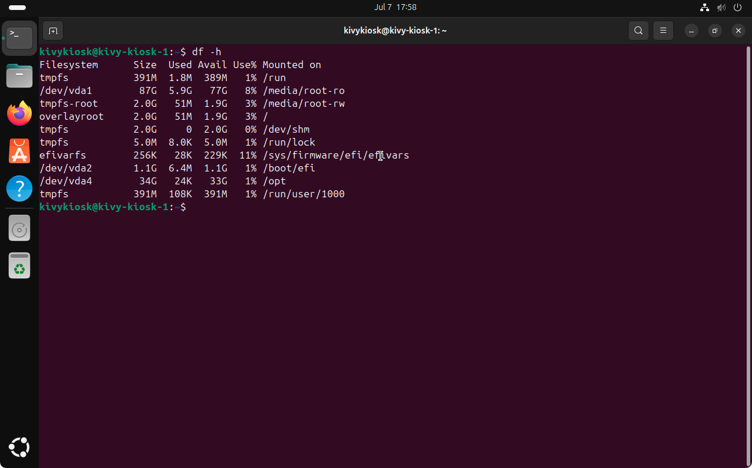Launch Firefox from the dock
The width and height of the screenshot is (752, 468).
pos(19,113)
